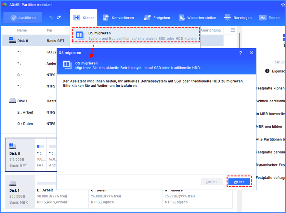Select the first * : FAT32 partition row
The height and width of the screenshot is (213, 286).
coord(30,52)
